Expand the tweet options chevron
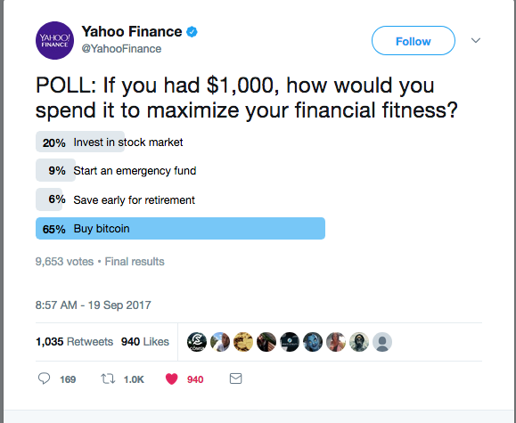Image resolution: width=516 pixels, height=423 pixels. [x=476, y=40]
